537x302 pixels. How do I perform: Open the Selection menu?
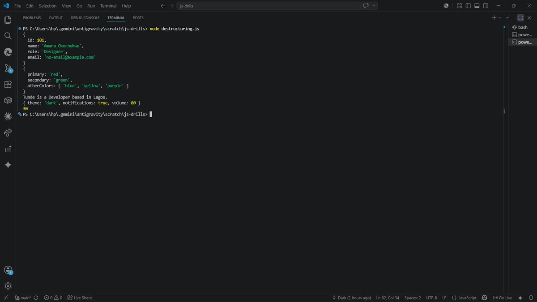(47, 6)
